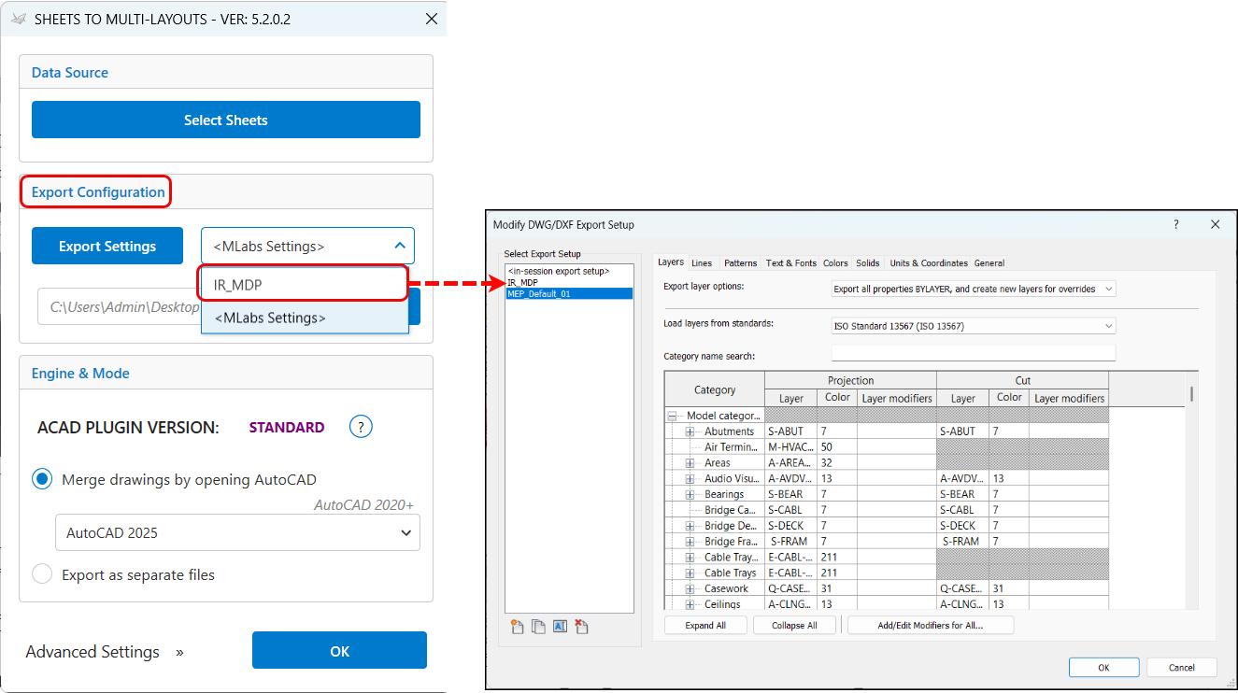Expand the Abutments category row
This screenshot has height=693, width=1238.
[690, 431]
